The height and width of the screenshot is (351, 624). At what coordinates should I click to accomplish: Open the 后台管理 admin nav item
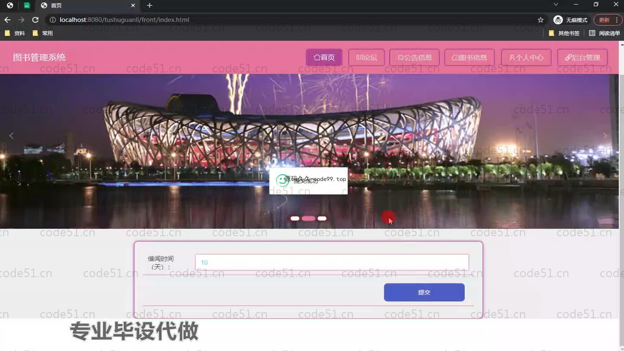coord(582,58)
